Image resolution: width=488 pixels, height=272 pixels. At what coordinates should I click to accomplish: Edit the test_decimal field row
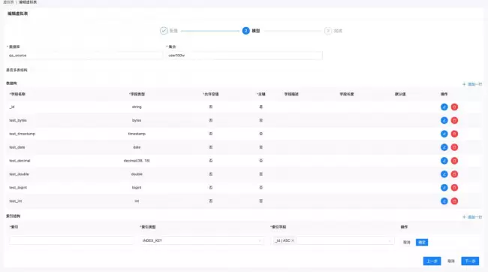tap(444, 161)
